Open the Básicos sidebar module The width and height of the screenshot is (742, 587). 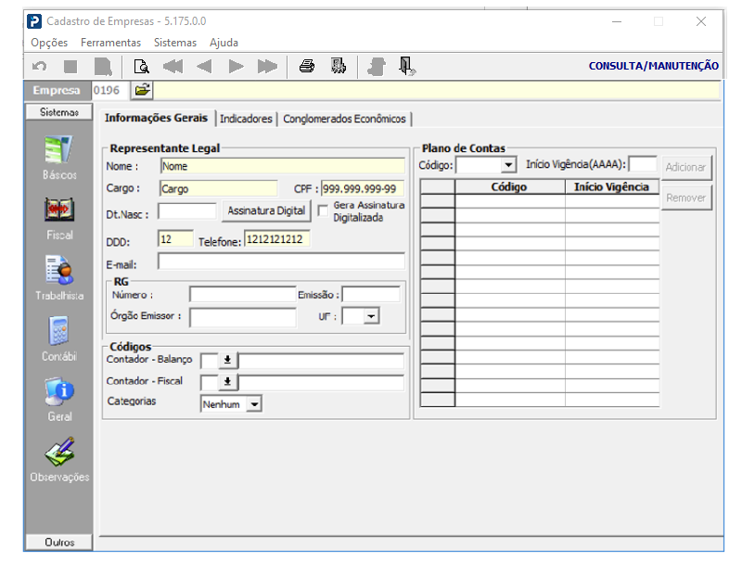59,150
